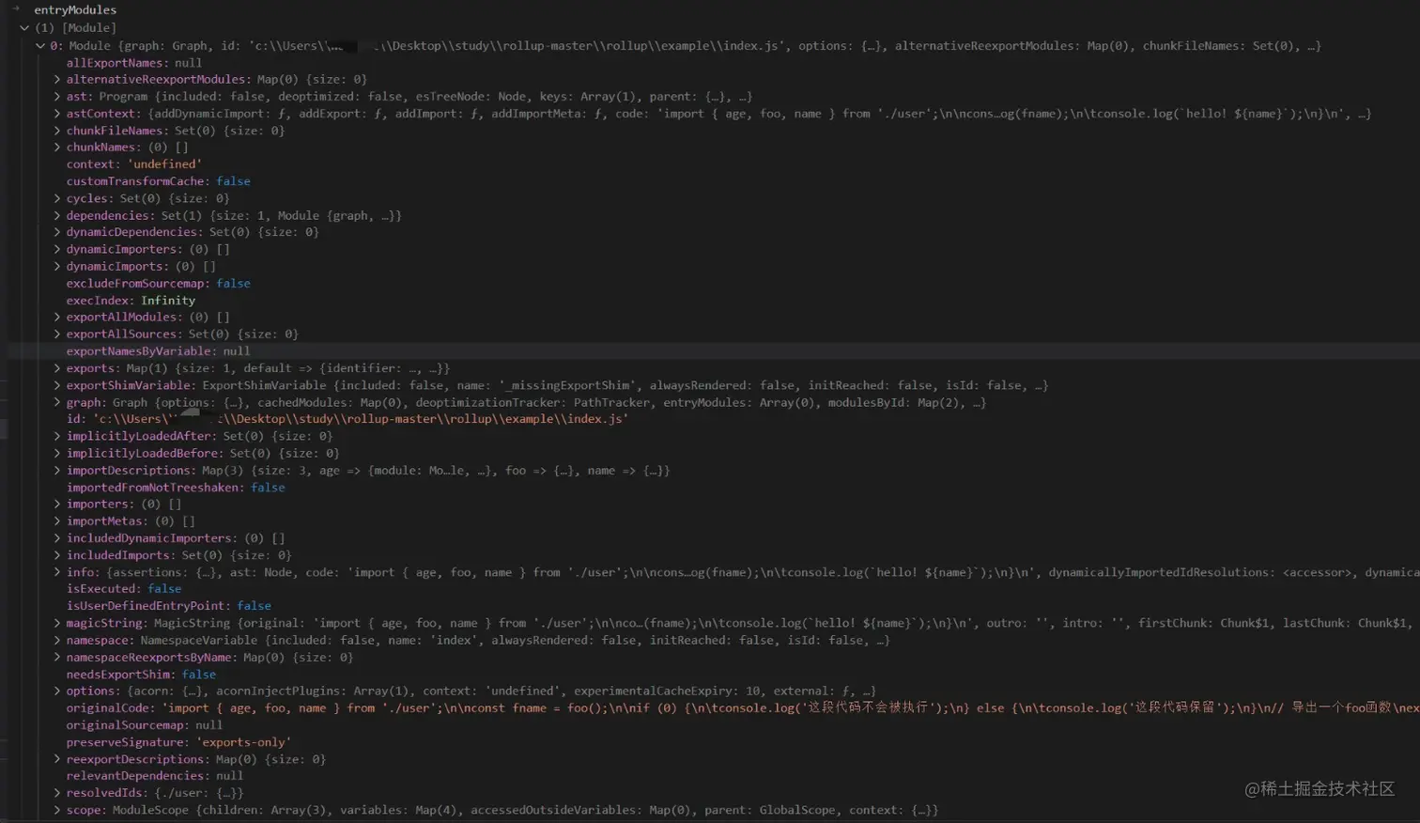This screenshot has width=1420, height=823.
Task: Expand the dependencies Set(1) property
Action: coord(57,215)
